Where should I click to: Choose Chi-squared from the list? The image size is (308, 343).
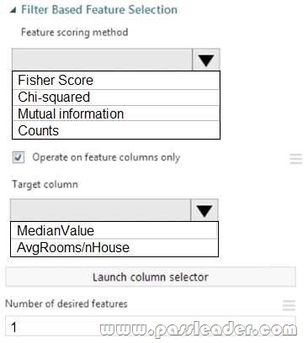pyautogui.click(x=116, y=98)
